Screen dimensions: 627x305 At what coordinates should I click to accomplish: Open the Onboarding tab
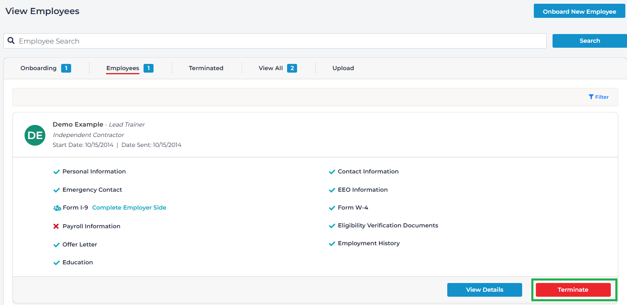[x=39, y=68]
